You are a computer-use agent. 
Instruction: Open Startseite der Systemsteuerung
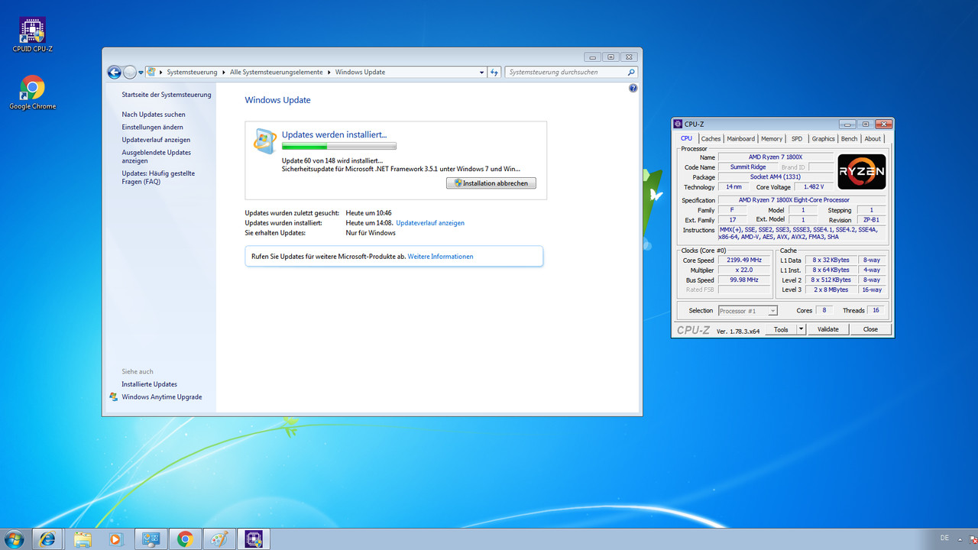coord(167,95)
